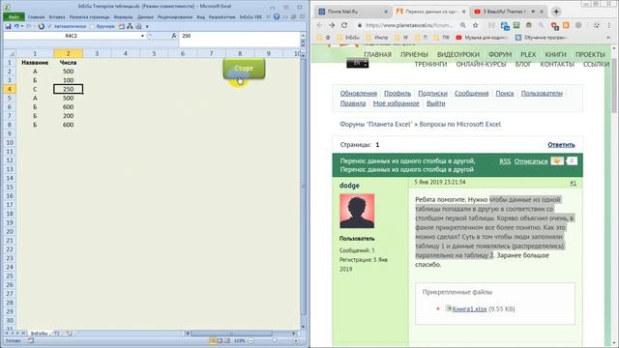This screenshot has height=348, width=619.
Task: Click the zoom out minus button in Excel
Action: coord(251,340)
